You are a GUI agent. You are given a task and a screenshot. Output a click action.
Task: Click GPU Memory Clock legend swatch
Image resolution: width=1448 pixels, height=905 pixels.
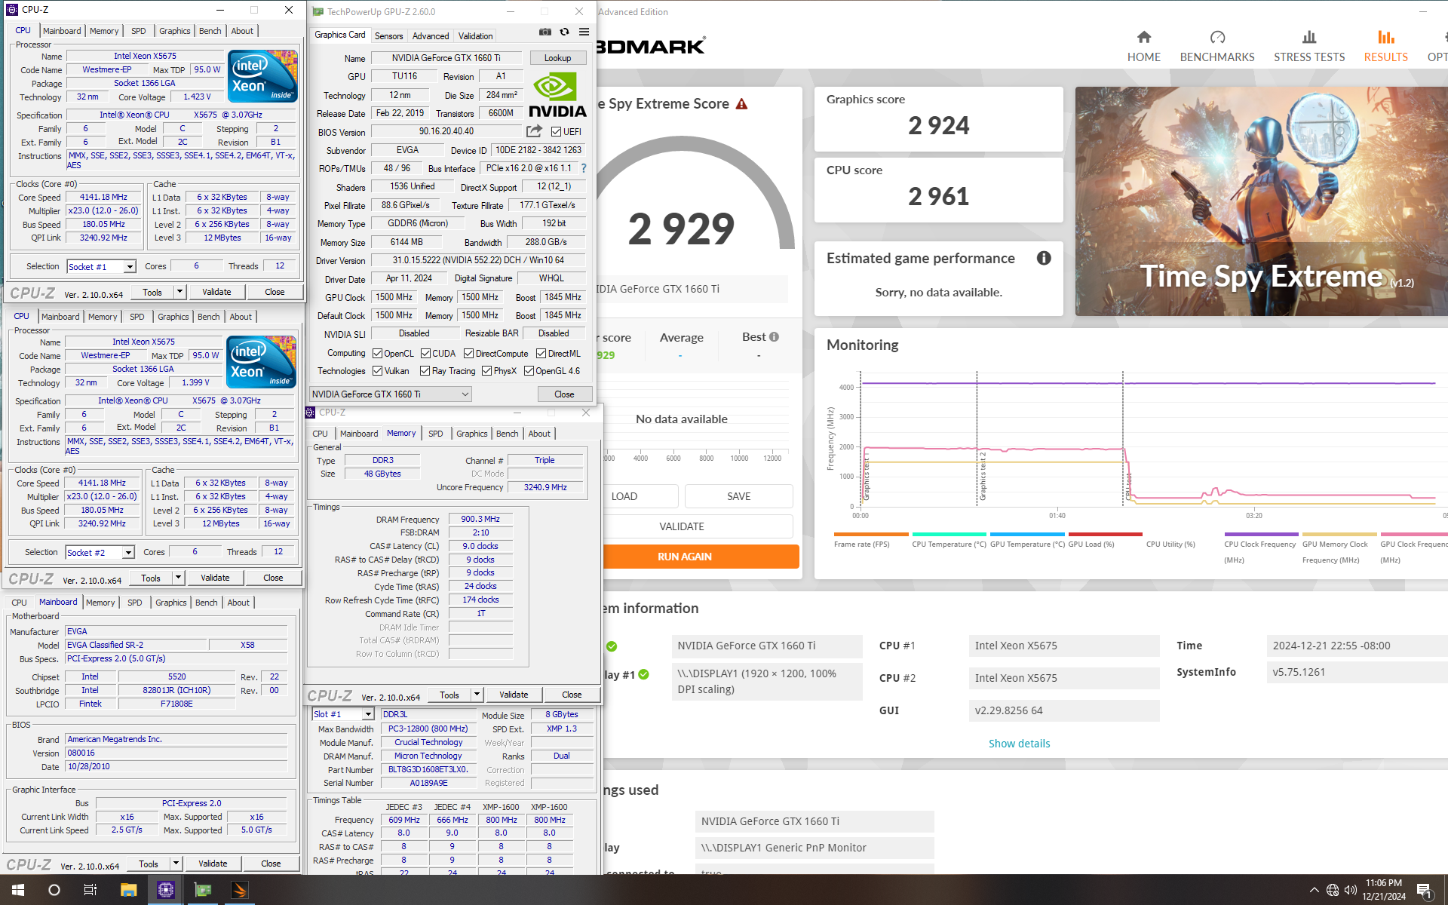pyautogui.click(x=1339, y=534)
